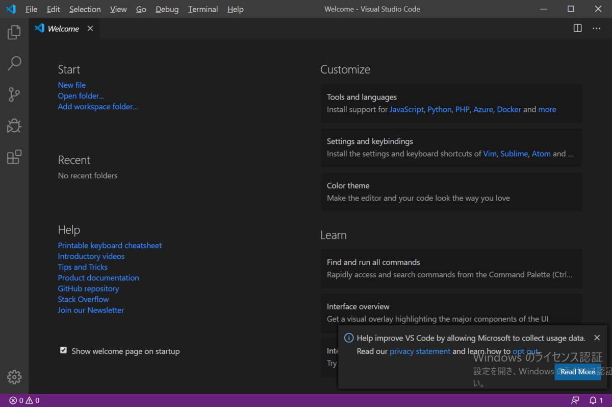This screenshot has width=612, height=407.
Task: Open Product documentation link
Action: click(x=98, y=278)
